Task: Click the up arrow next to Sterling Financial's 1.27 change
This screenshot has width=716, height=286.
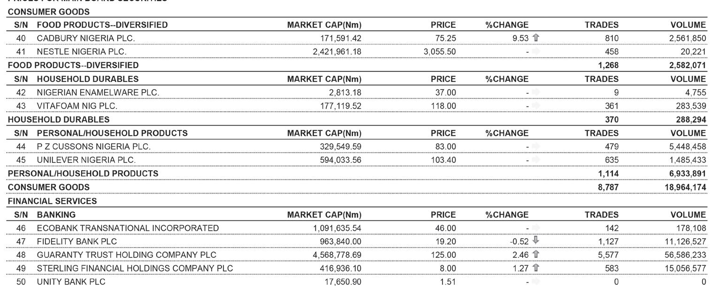Action: [536, 269]
